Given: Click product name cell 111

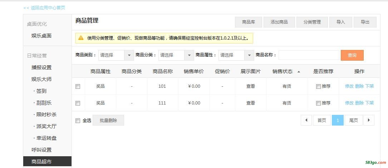Looking at the screenshot, I should point(162,103).
